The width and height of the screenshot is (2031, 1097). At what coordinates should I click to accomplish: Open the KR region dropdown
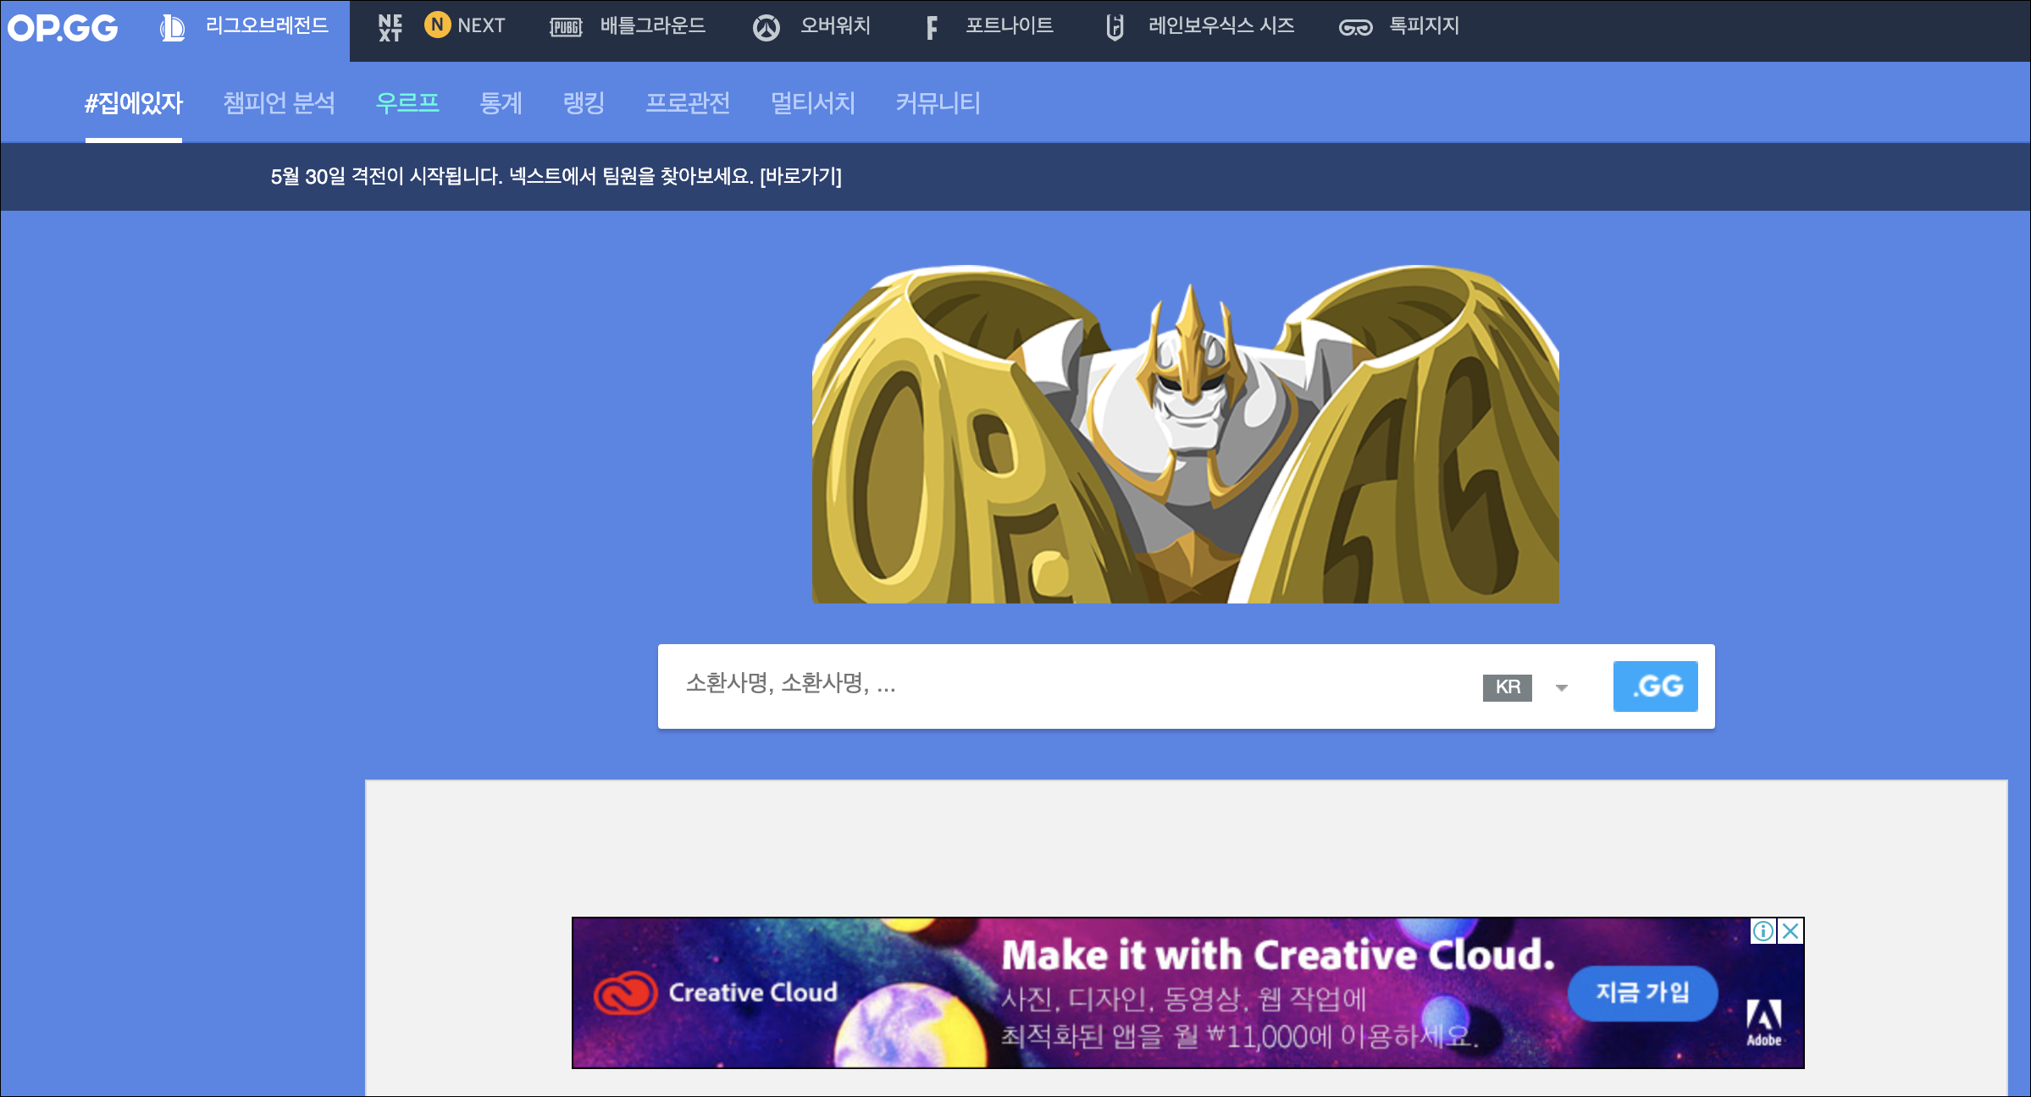pos(1507,686)
